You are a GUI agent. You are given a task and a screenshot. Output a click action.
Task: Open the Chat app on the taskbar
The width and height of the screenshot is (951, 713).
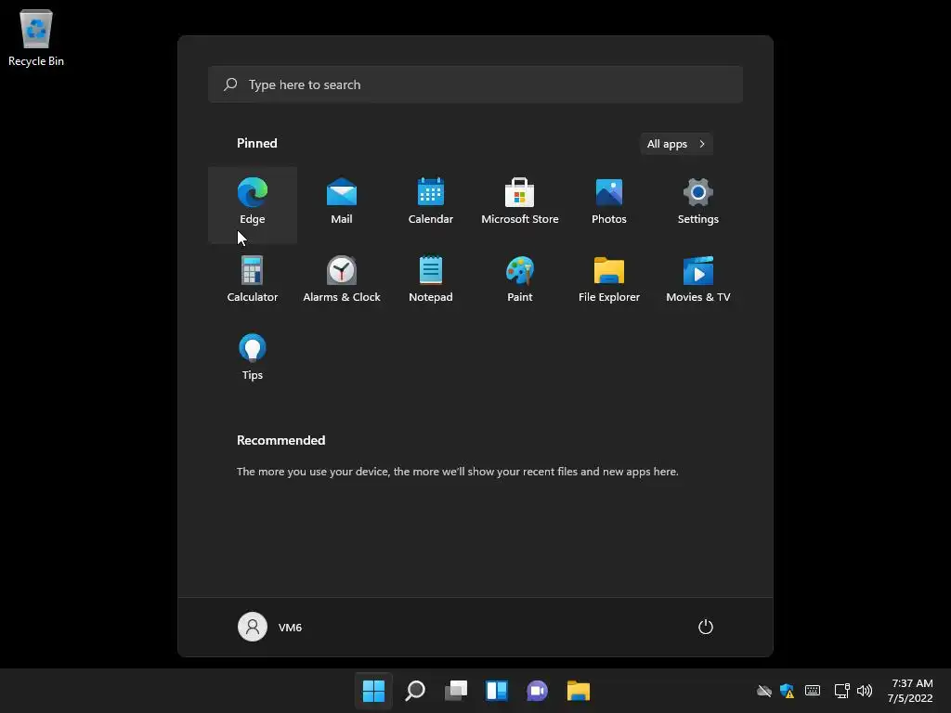tap(538, 691)
